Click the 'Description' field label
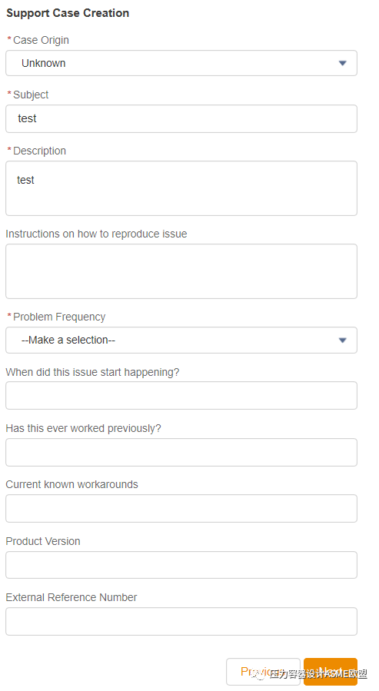 40,151
